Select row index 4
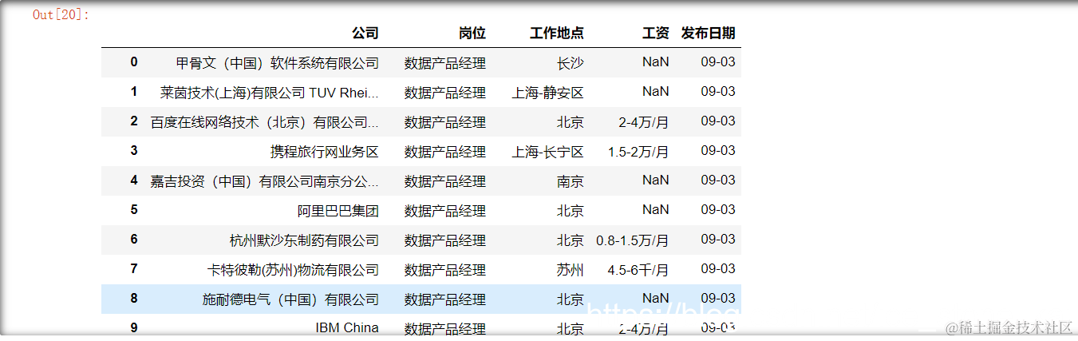 pyautogui.click(x=134, y=180)
